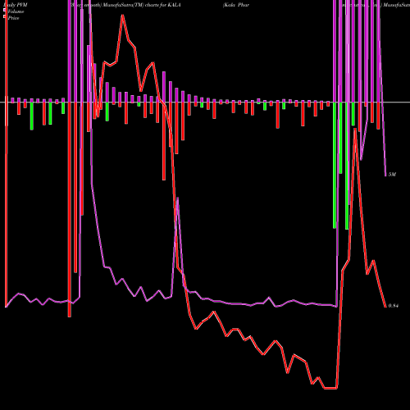Viewport: 410px width, 410px height.
Task: Select the 'Volume' legend label
Action: 16,11
